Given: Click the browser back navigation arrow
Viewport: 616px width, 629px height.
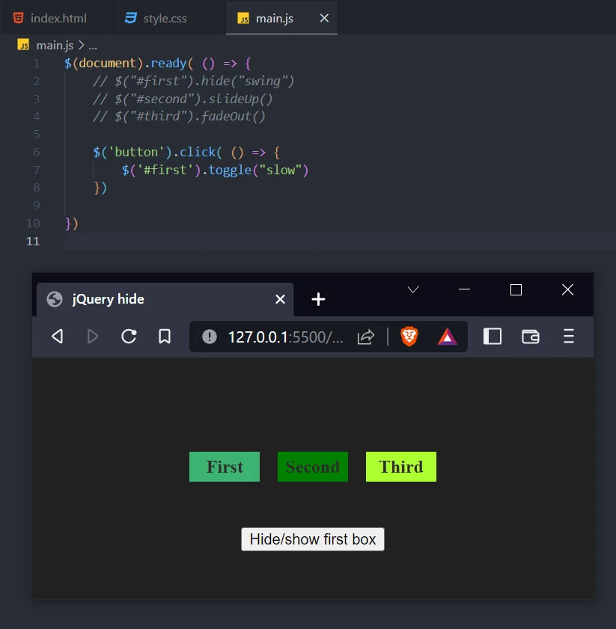Looking at the screenshot, I should (x=57, y=336).
